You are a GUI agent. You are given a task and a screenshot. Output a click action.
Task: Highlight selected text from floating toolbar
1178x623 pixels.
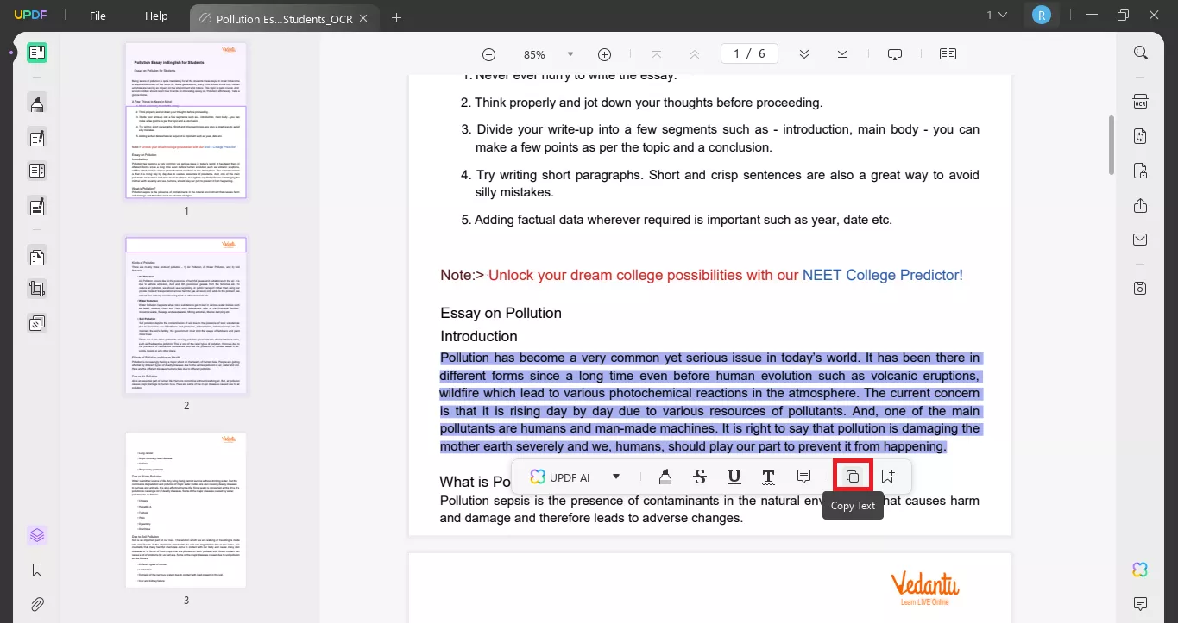pos(665,477)
